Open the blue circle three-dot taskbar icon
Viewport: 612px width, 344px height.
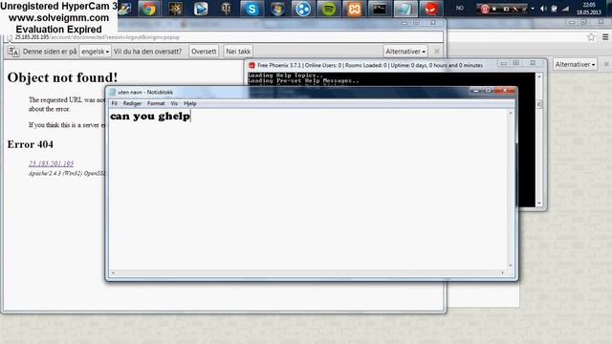point(303,9)
